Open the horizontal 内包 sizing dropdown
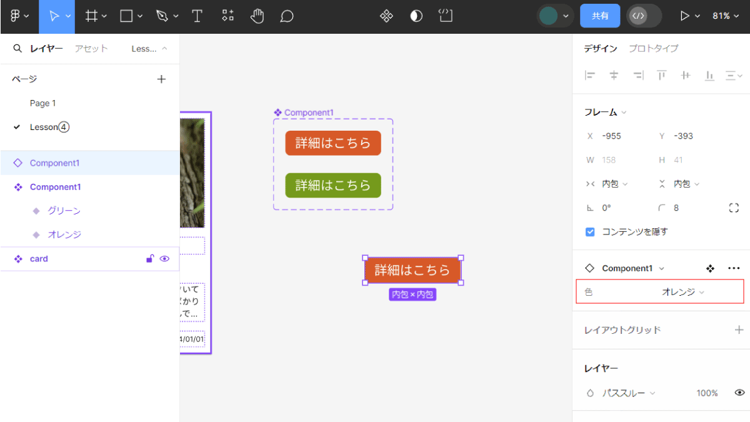This screenshot has height=422, width=750. tap(615, 184)
